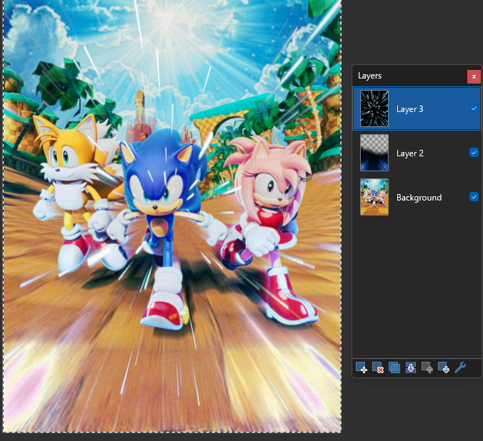Select the Layer 3 thumbnail
483x441 pixels.
[374, 108]
